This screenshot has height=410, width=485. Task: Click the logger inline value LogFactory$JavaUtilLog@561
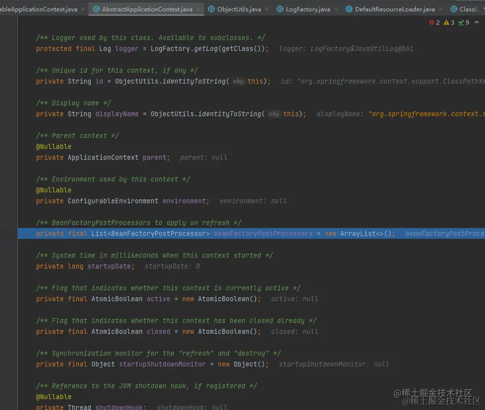tap(362, 48)
